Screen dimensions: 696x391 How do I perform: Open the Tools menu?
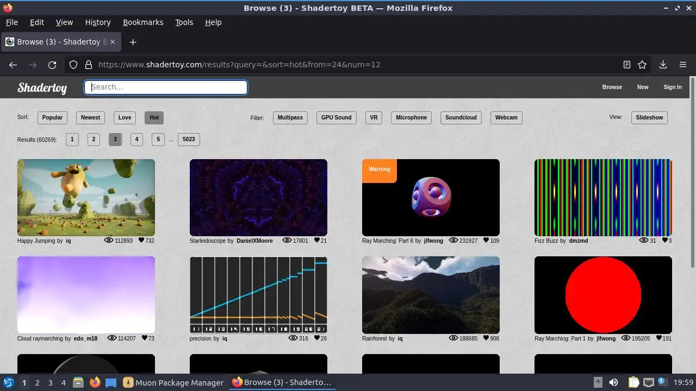click(184, 22)
